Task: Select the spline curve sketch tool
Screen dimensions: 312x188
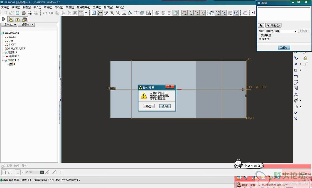Action: [296, 58]
